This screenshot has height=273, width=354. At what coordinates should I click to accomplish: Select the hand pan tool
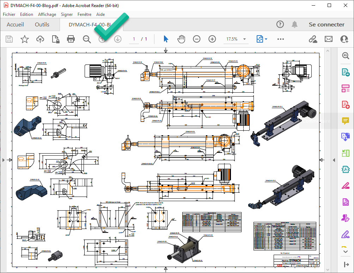coord(181,39)
